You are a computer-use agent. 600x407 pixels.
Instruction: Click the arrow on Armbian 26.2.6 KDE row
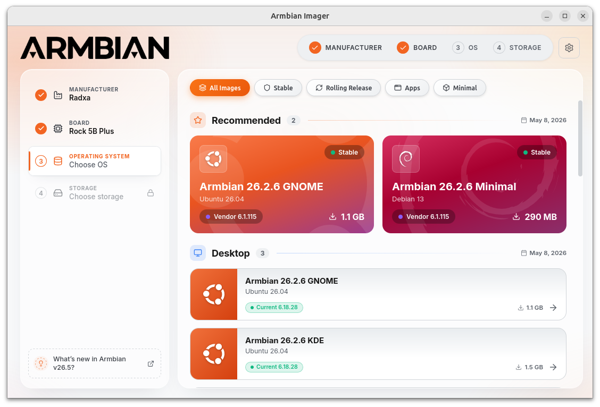pos(553,367)
